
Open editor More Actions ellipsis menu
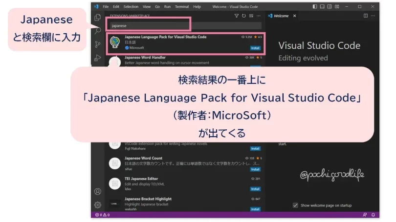373,16
